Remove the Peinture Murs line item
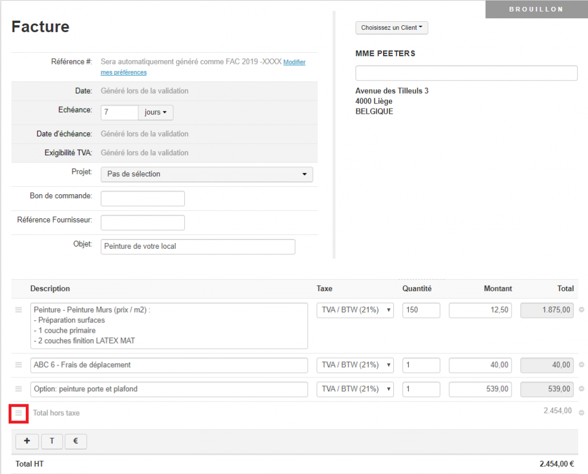The width and height of the screenshot is (588, 474). pos(581,310)
